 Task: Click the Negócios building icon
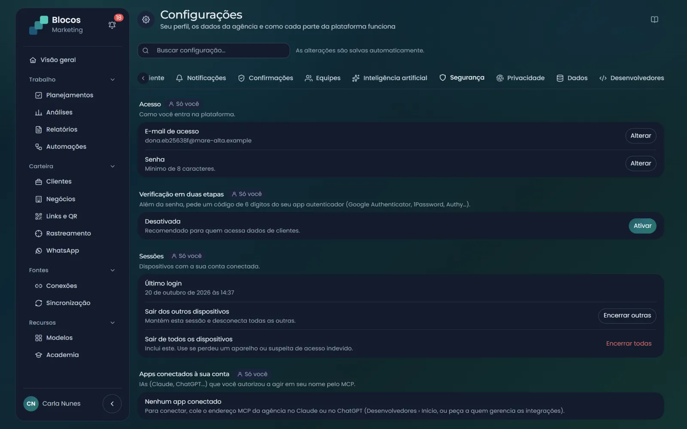coord(39,199)
